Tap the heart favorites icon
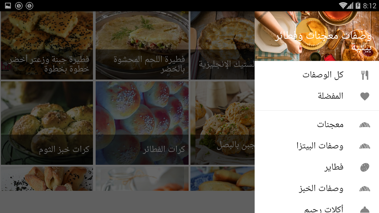 click(365, 96)
